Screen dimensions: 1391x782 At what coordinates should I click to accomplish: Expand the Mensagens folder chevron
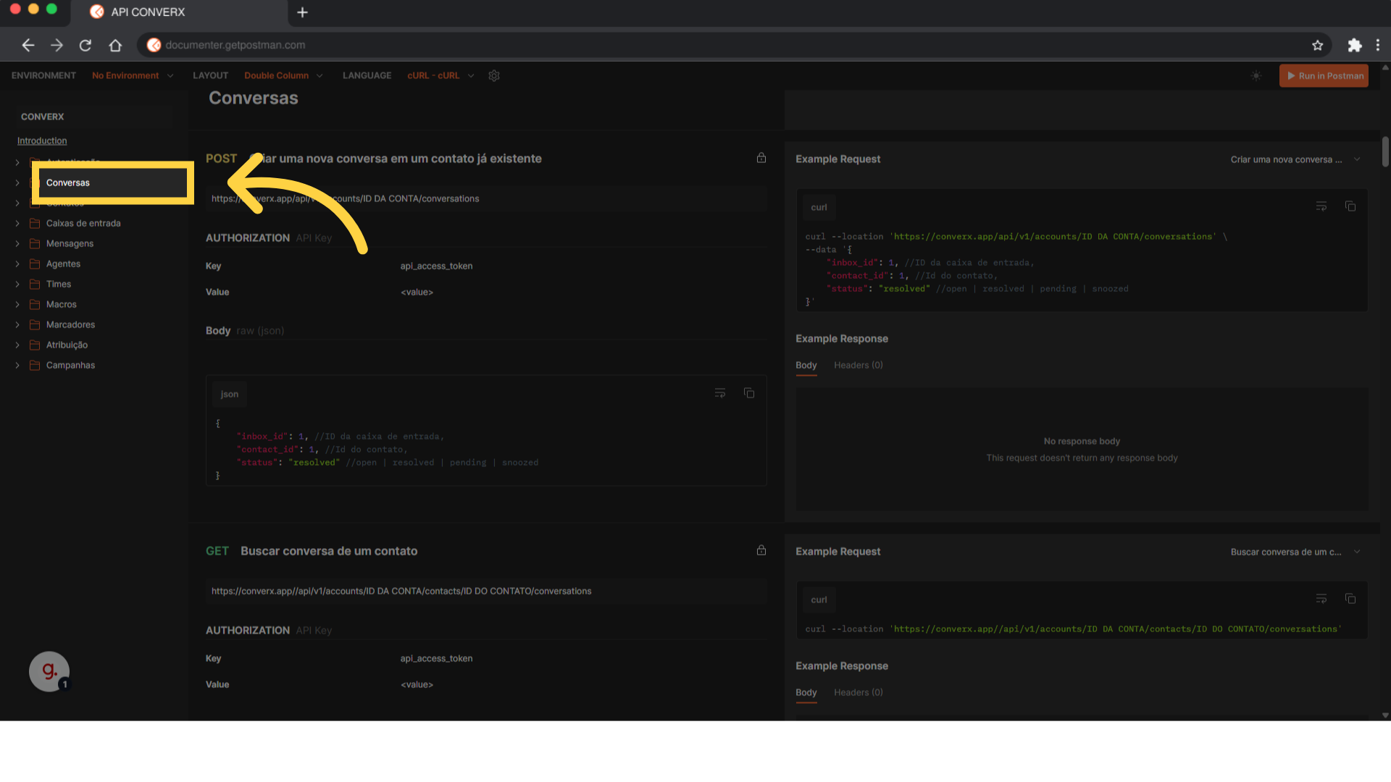click(x=17, y=244)
